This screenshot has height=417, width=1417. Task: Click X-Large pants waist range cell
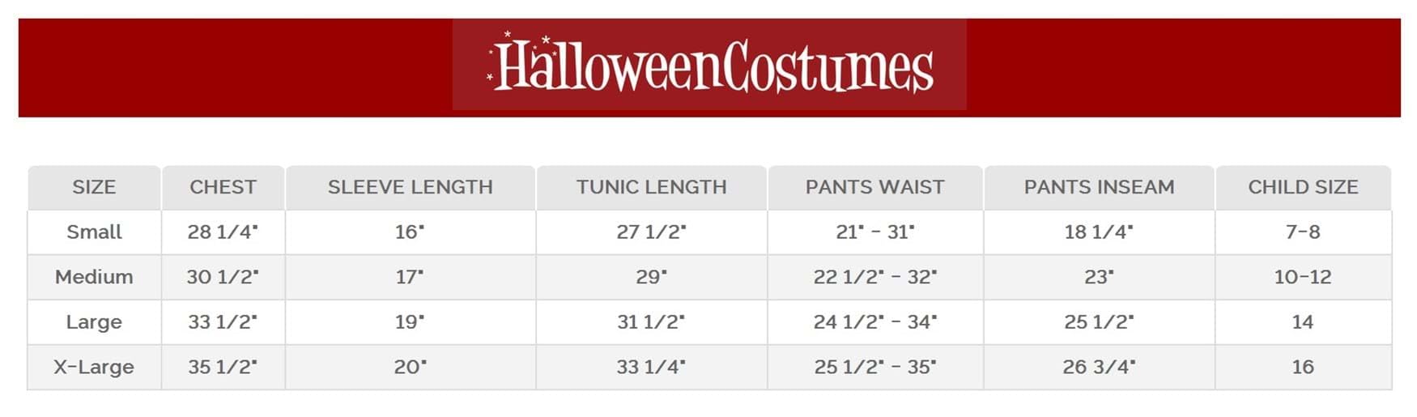tap(874, 367)
